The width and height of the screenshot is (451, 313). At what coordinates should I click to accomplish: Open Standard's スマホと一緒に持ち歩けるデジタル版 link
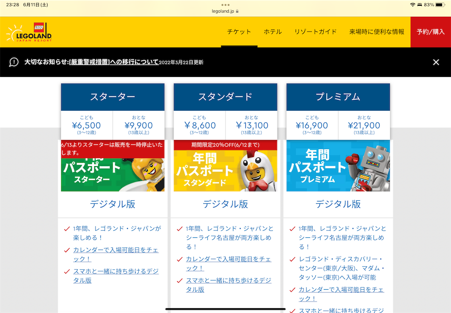(229, 285)
